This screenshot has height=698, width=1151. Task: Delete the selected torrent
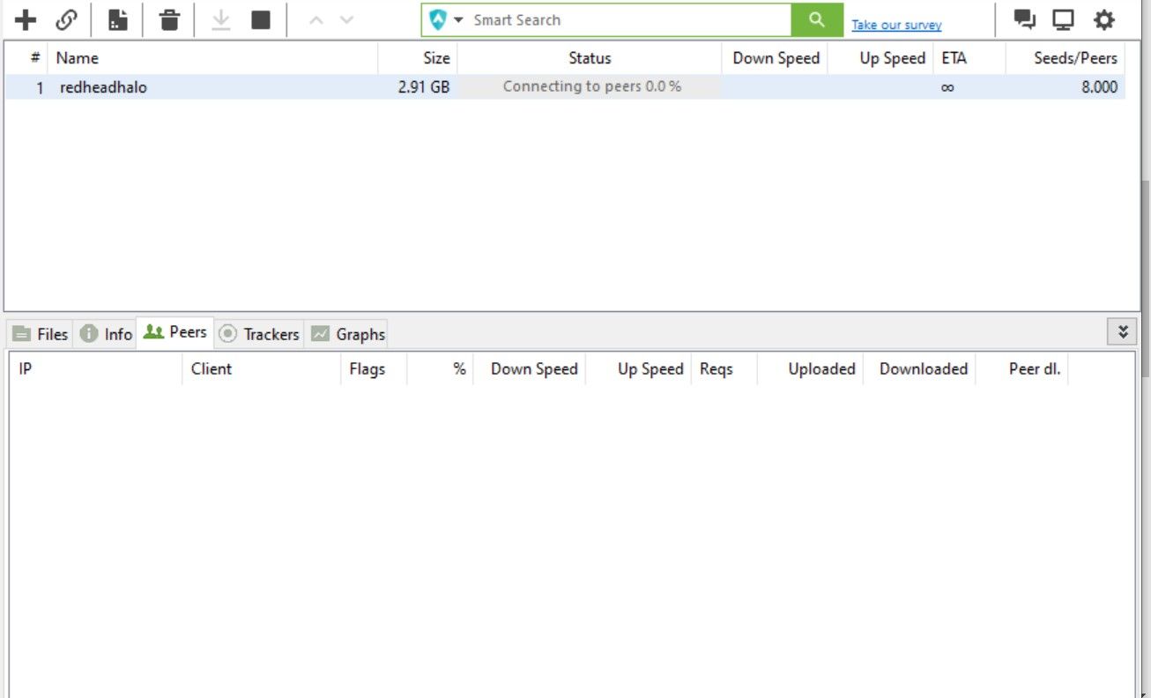coord(167,19)
